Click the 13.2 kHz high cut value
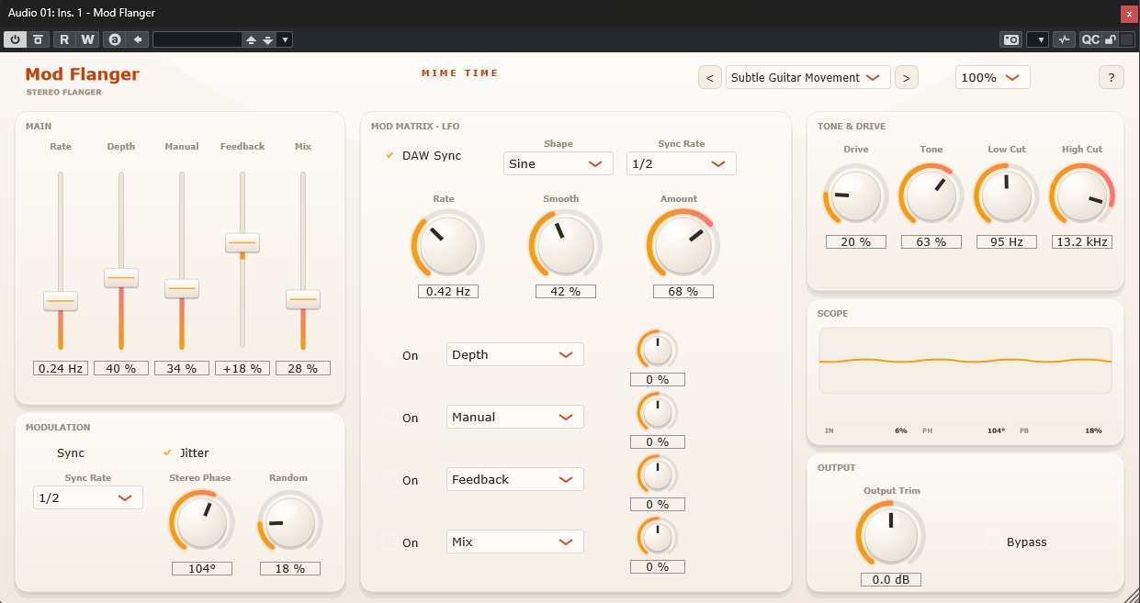1140x603 pixels. coord(1082,241)
